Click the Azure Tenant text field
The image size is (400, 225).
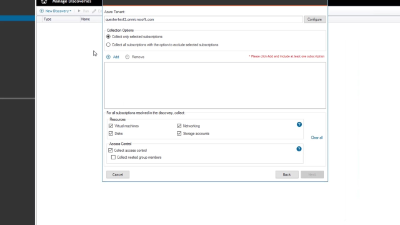[204, 19]
